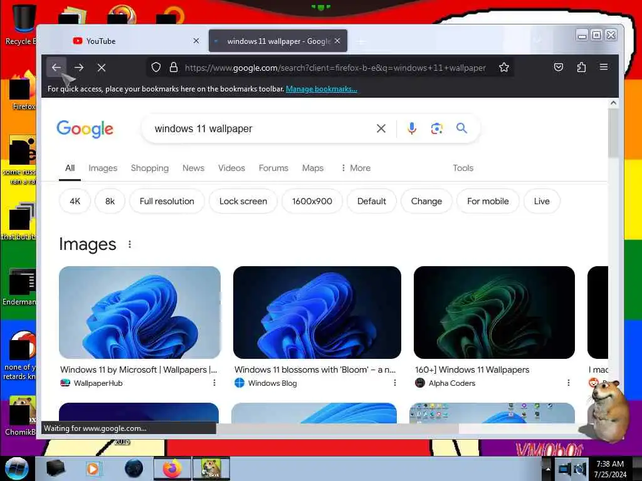
Task: Close the YouTube tab
Action: click(x=196, y=41)
